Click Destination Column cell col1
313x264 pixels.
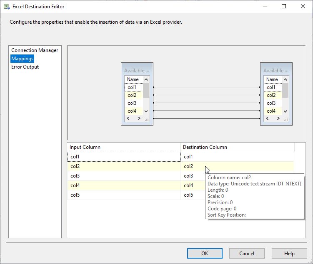pos(237,157)
